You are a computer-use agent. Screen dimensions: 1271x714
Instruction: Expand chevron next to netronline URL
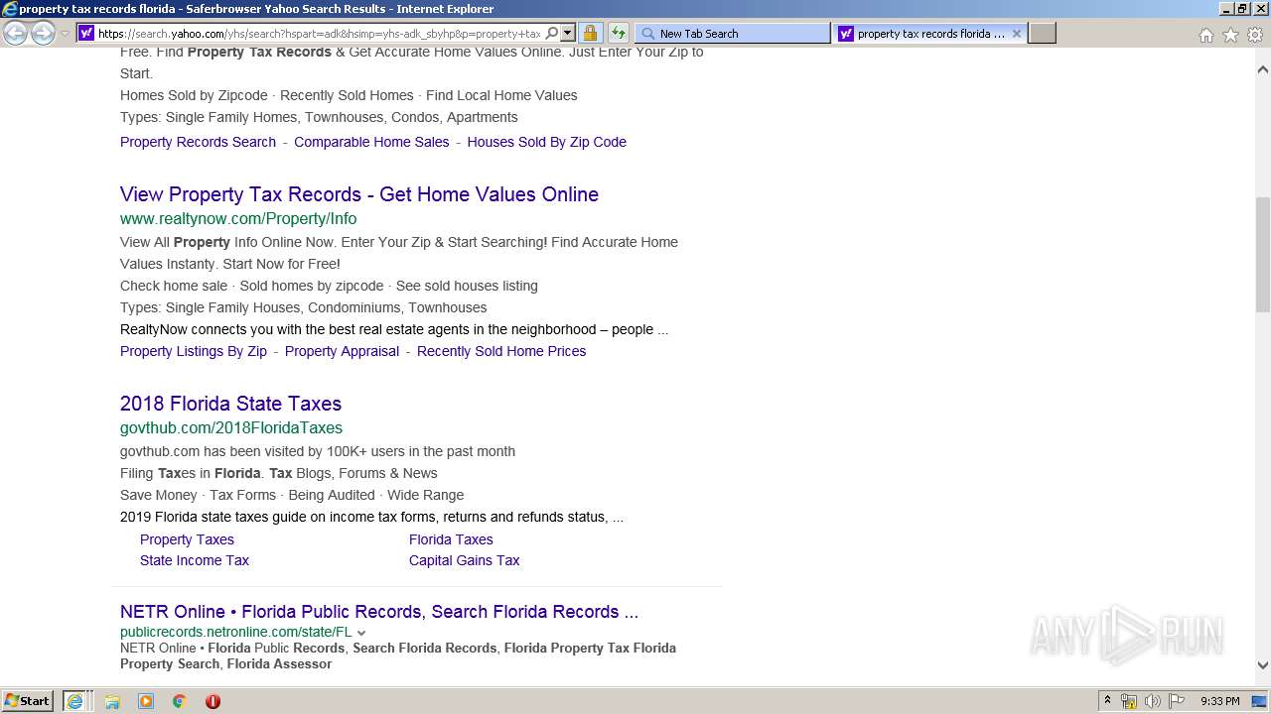pyautogui.click(x=361, y=633)
